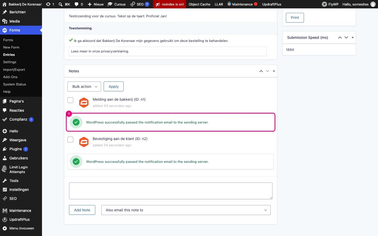Click the UpdraftPlus icon in sidebar
Viewport: 378px width, 236px height.
click(x=5, y=219)
